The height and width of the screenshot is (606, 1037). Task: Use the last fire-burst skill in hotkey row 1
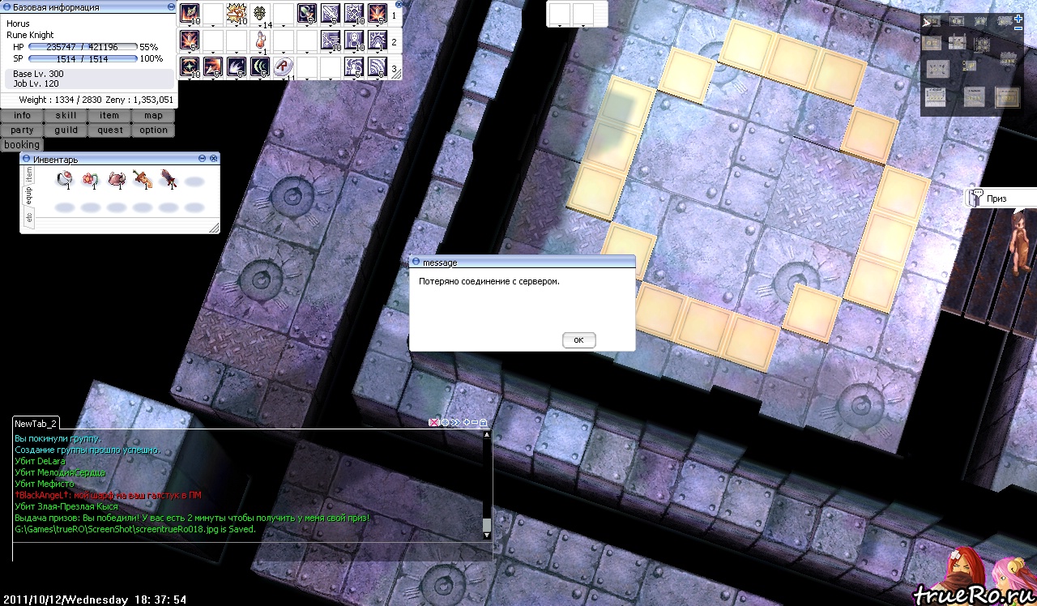pyautogui.click(x=378, y=13)
